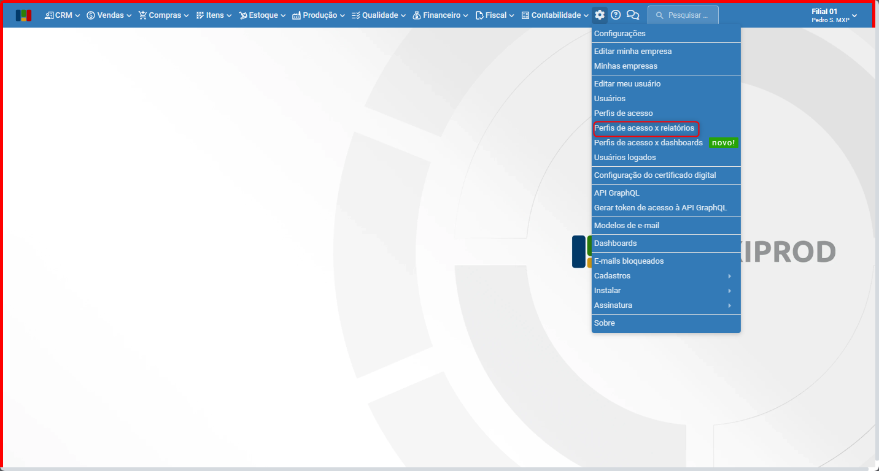Expand the Contabilidade menu
Image resolution: width=879 pixels, height=471 pixels.
click(555, 15)
